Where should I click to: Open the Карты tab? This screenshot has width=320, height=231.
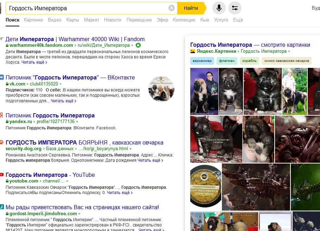[73, 20]
